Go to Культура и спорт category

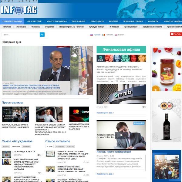coord(96,27)
